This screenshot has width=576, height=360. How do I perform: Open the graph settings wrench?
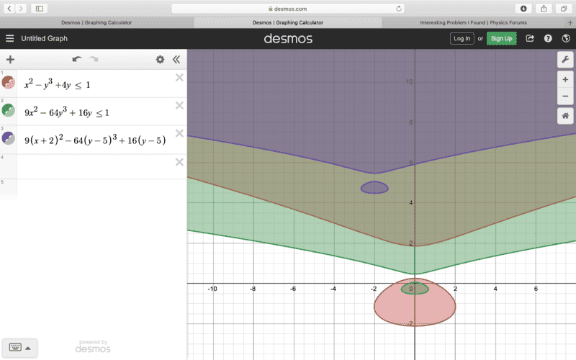click(x=565, y=60)
